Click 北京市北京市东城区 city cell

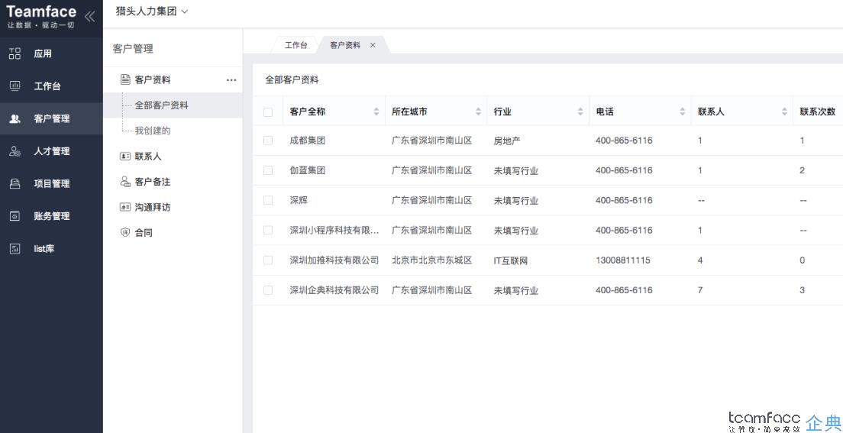click(x=432, y=260)
